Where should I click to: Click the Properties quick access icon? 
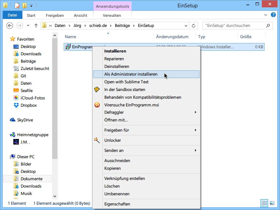[x=17, y=6]
